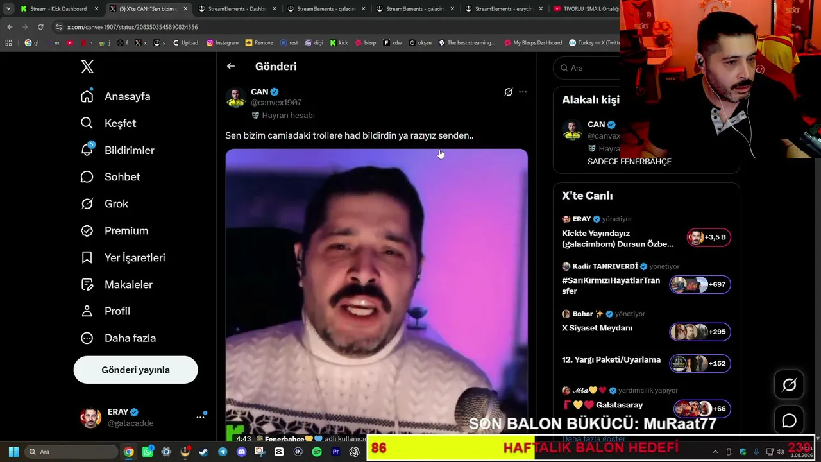
Task: Show hidden system tray icons
Action: pyautogui.click(x=715, y=452)
